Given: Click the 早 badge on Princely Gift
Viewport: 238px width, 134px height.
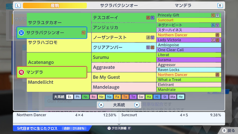Looking at the screenshot, I should pyautogui.click(x=217, y=15).
